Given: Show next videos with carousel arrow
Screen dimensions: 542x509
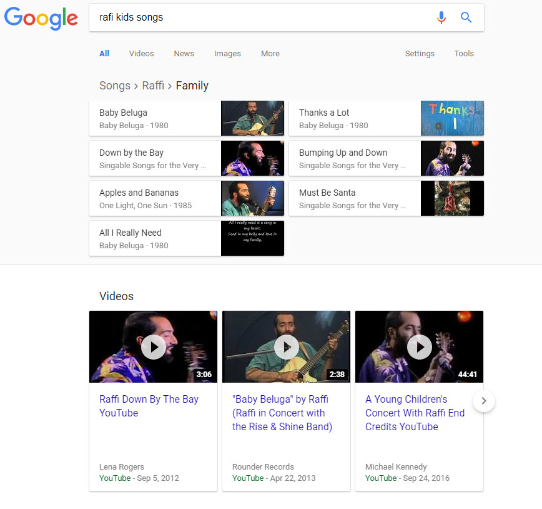Looking at the screenshot, I should coord(484,401).
